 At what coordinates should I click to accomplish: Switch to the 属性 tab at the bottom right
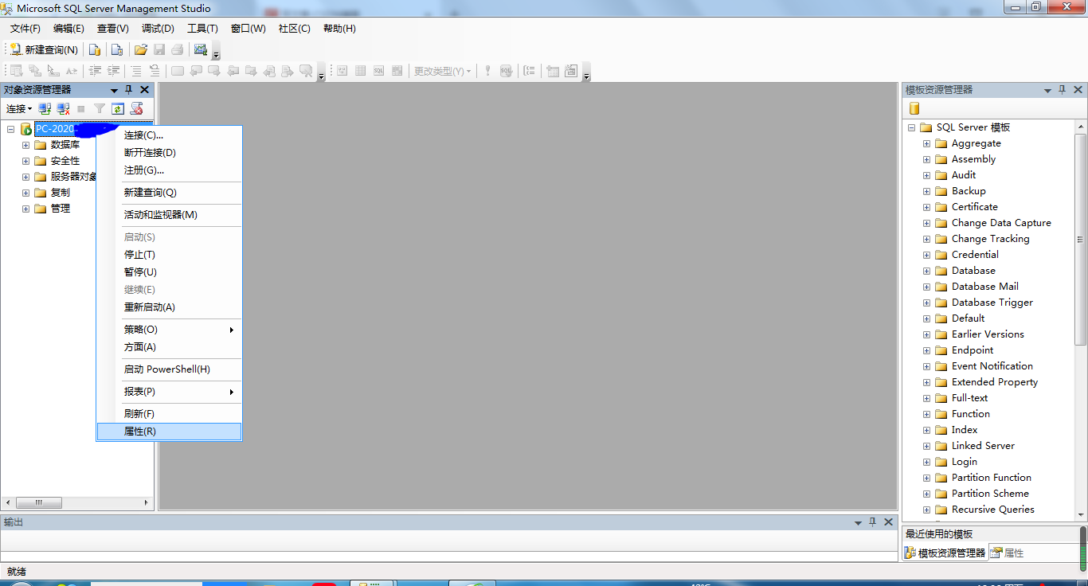[x=1008, y=553]
